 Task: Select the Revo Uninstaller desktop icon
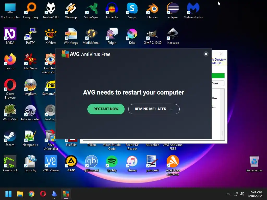coord(51,140)
